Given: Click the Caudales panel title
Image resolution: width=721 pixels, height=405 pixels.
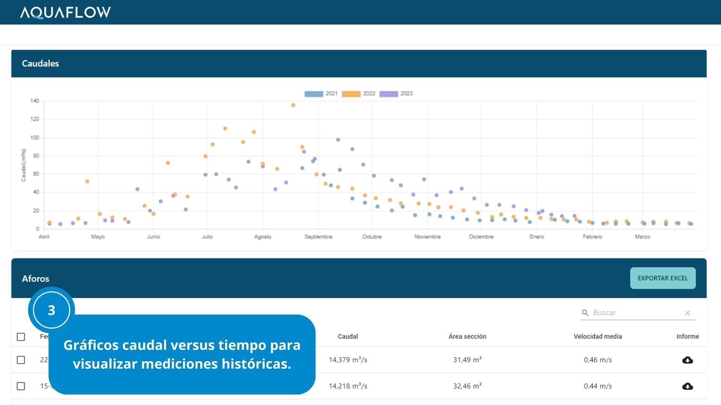Looking at the screenshot, I should [40, 63].
